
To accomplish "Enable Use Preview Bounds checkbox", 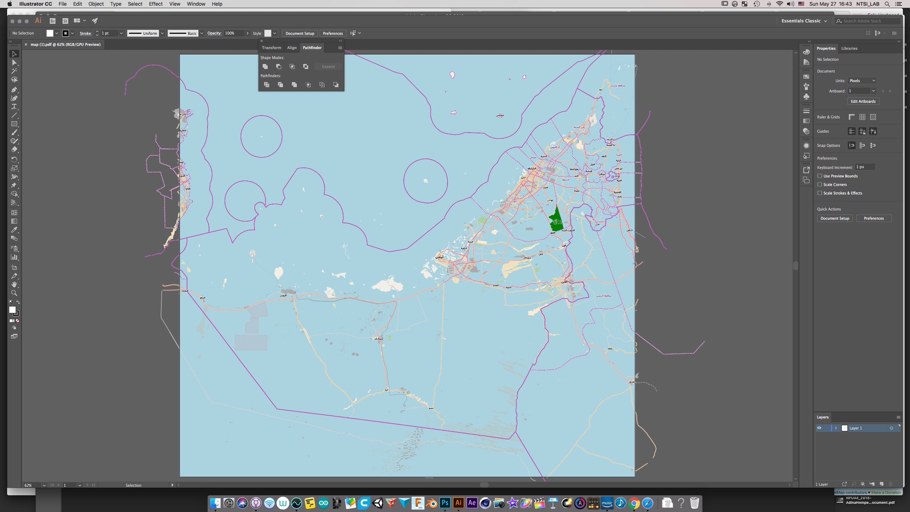I will pos(820,176).
